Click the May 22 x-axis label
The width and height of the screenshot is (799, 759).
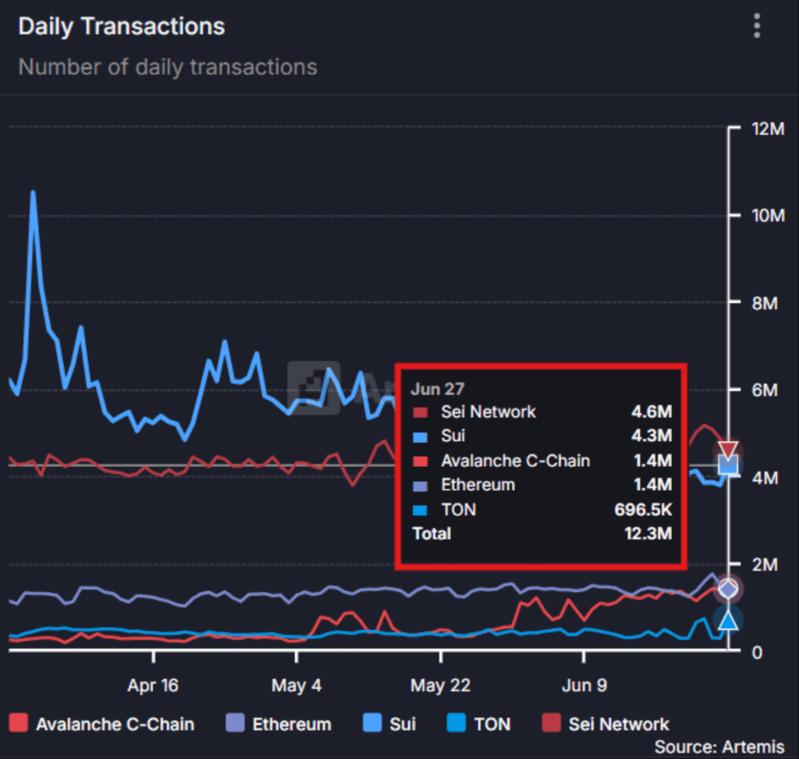click(x=440, y=685)
